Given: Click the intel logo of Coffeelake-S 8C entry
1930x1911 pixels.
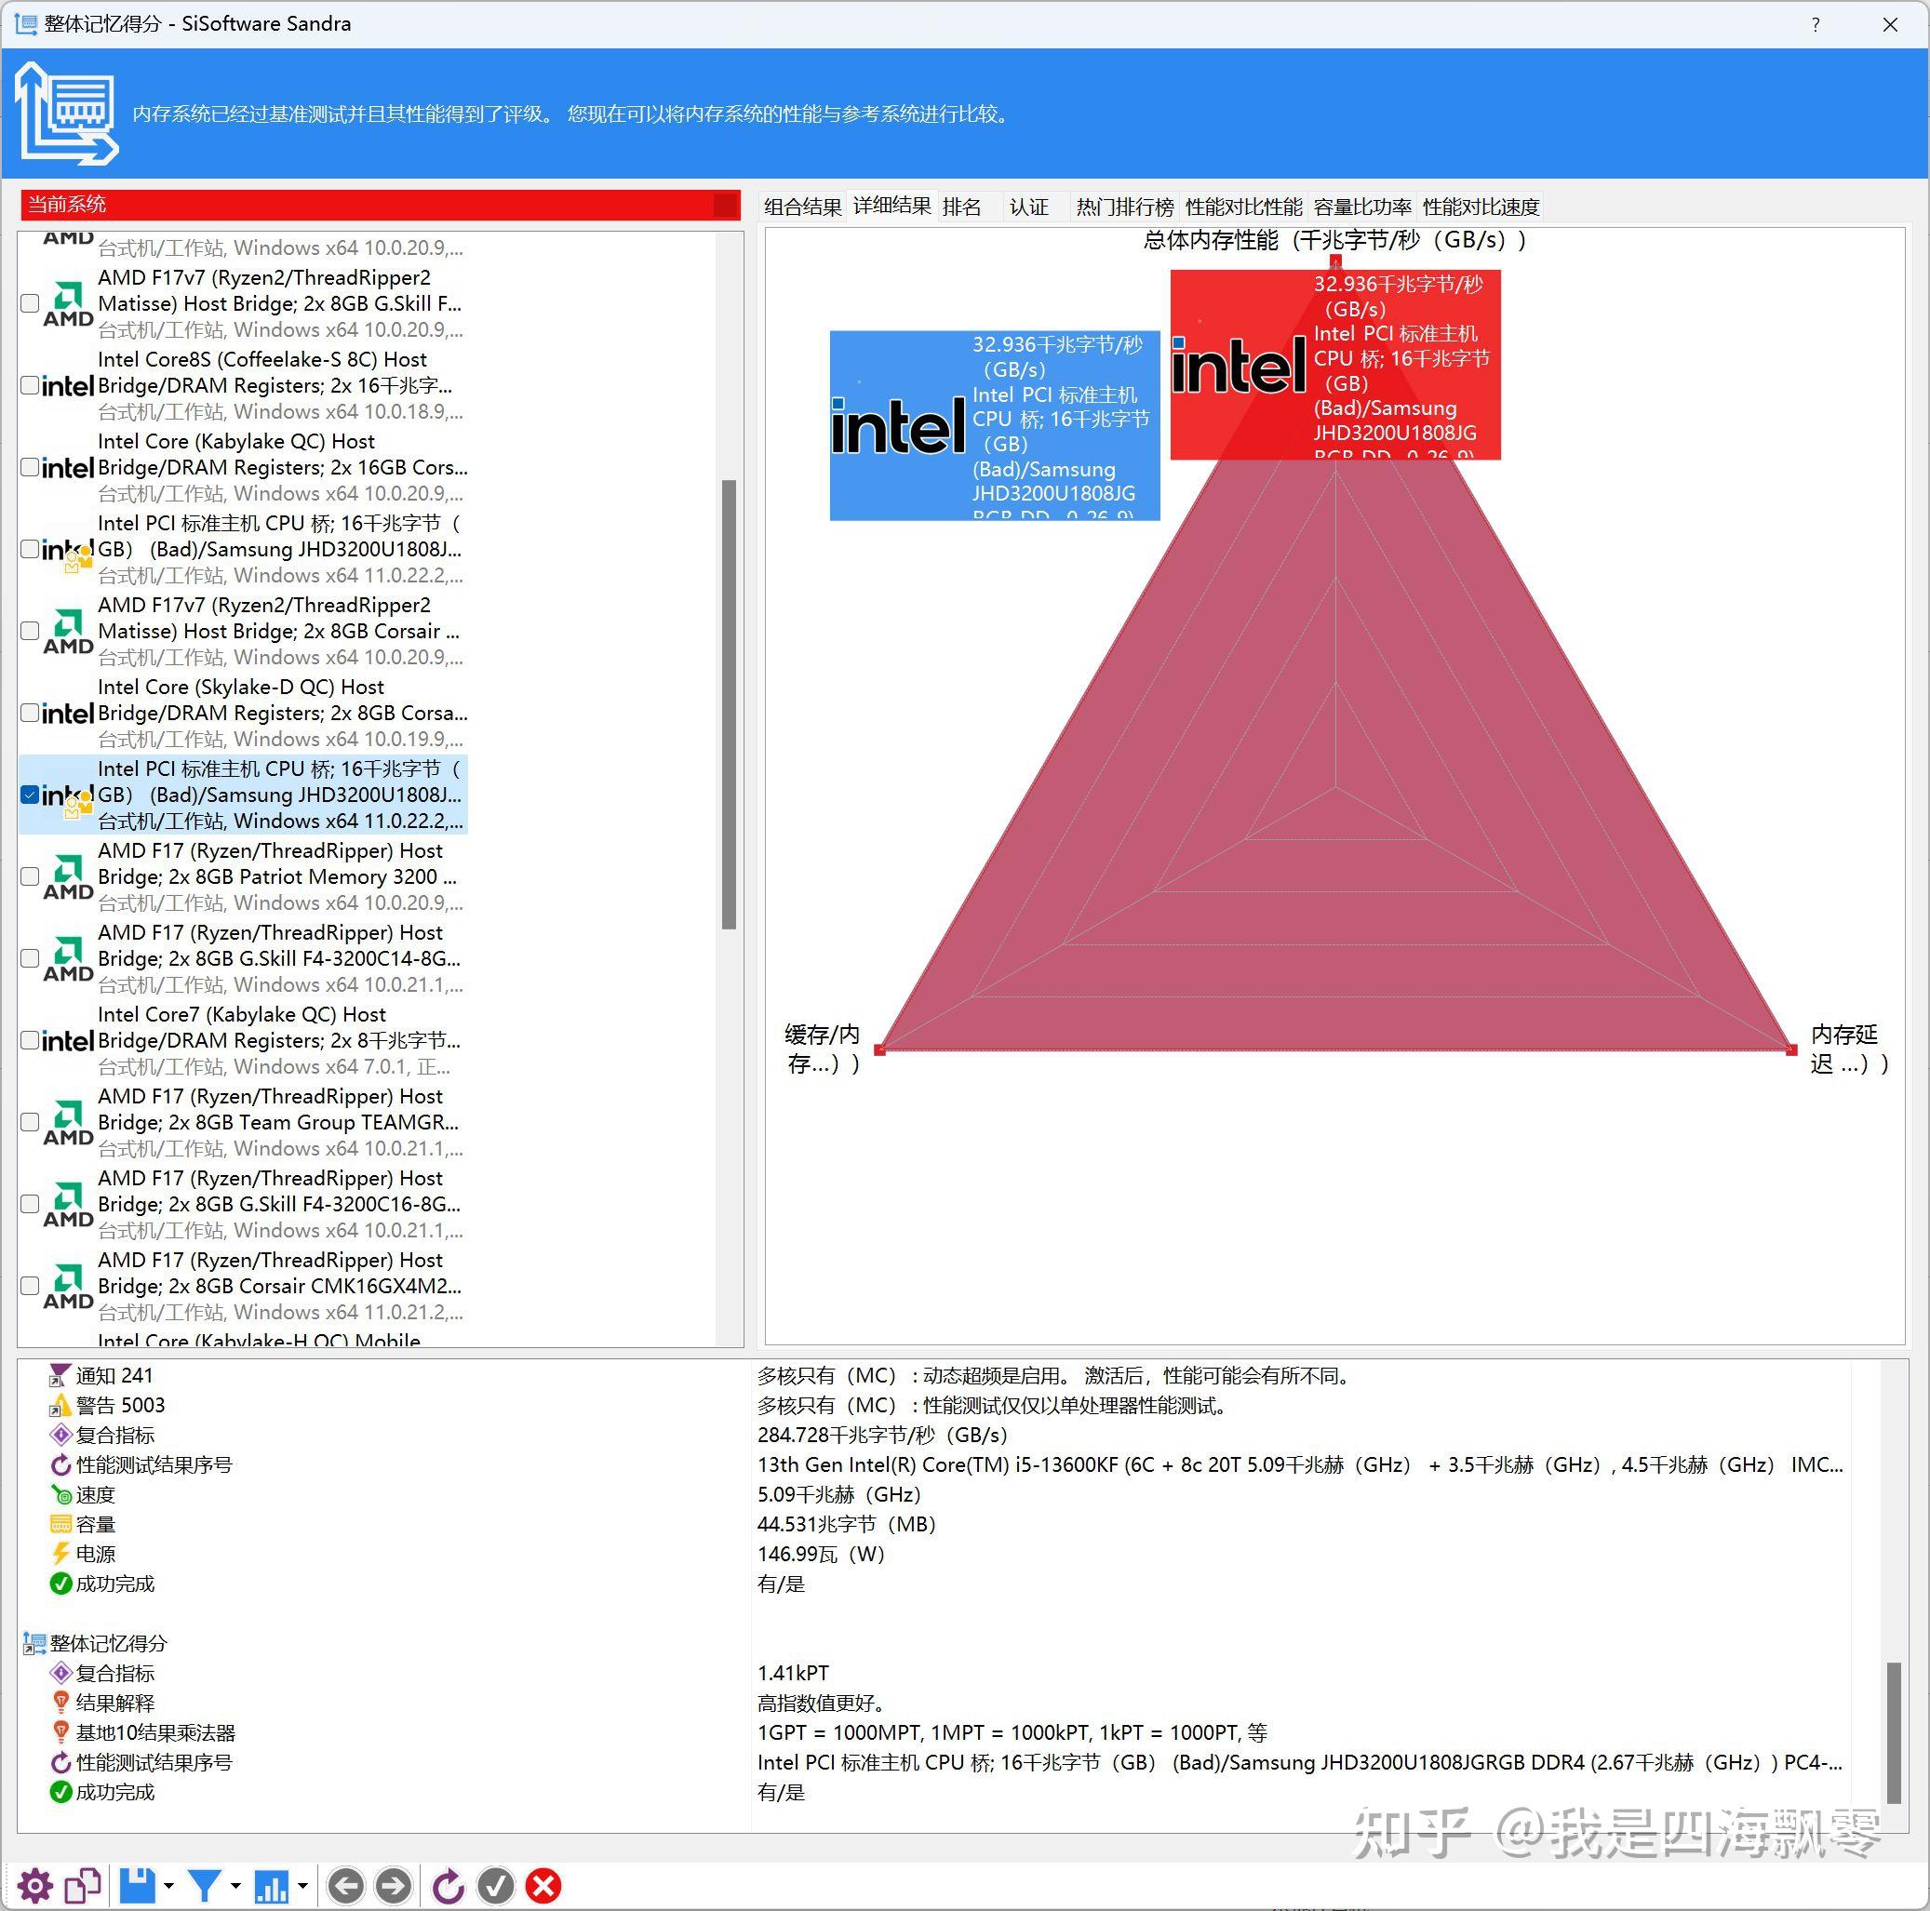Looking at the screenshot, I should [x=68, y=385].
